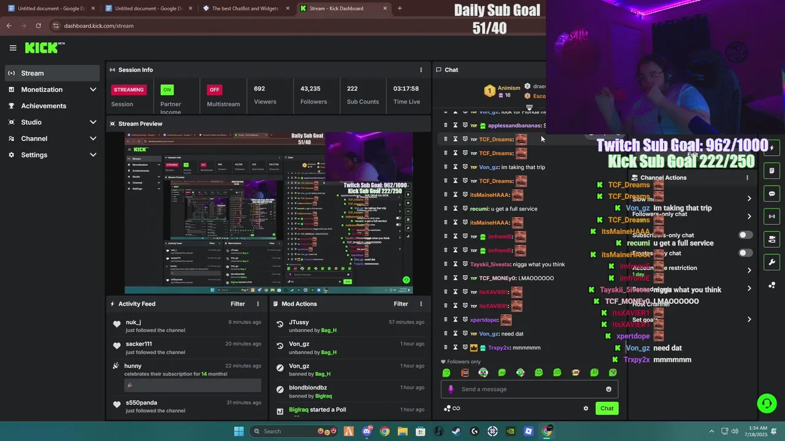
Task: Click the Stream Preview thumbnail
Action: coord(269,213)
